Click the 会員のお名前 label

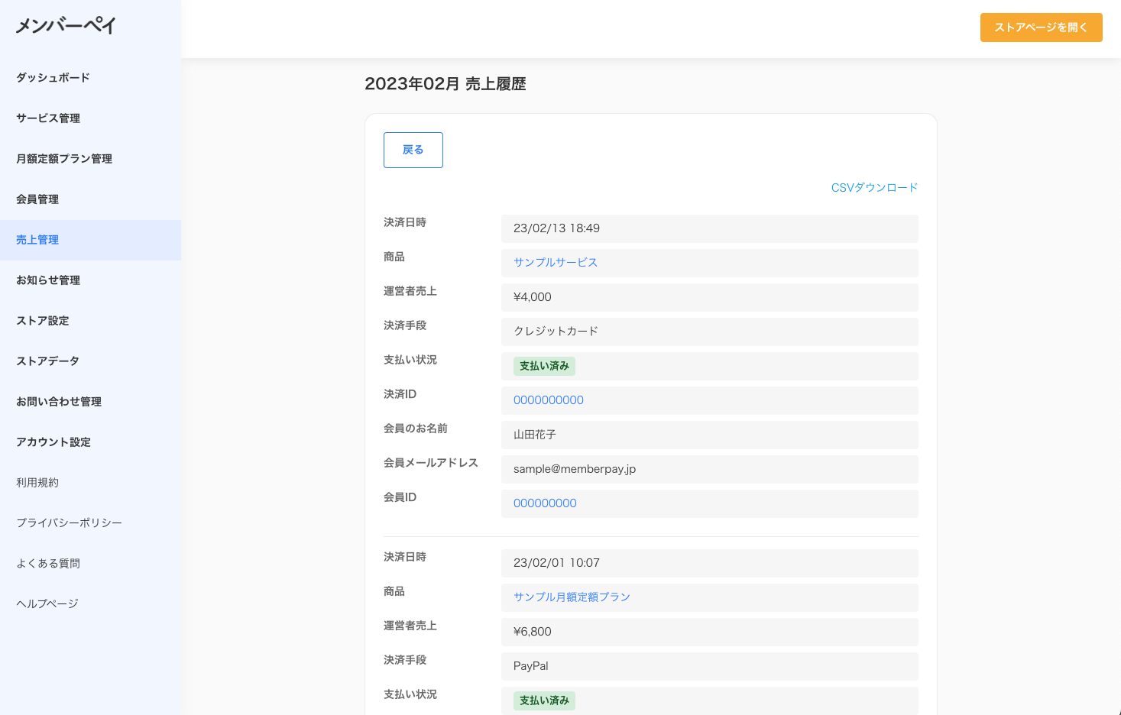416,429
